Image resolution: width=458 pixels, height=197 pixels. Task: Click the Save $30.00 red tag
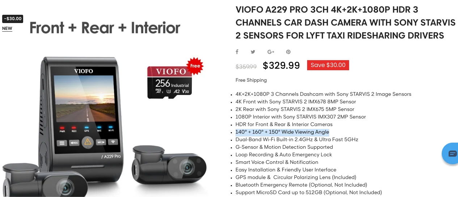pos(328,65)
